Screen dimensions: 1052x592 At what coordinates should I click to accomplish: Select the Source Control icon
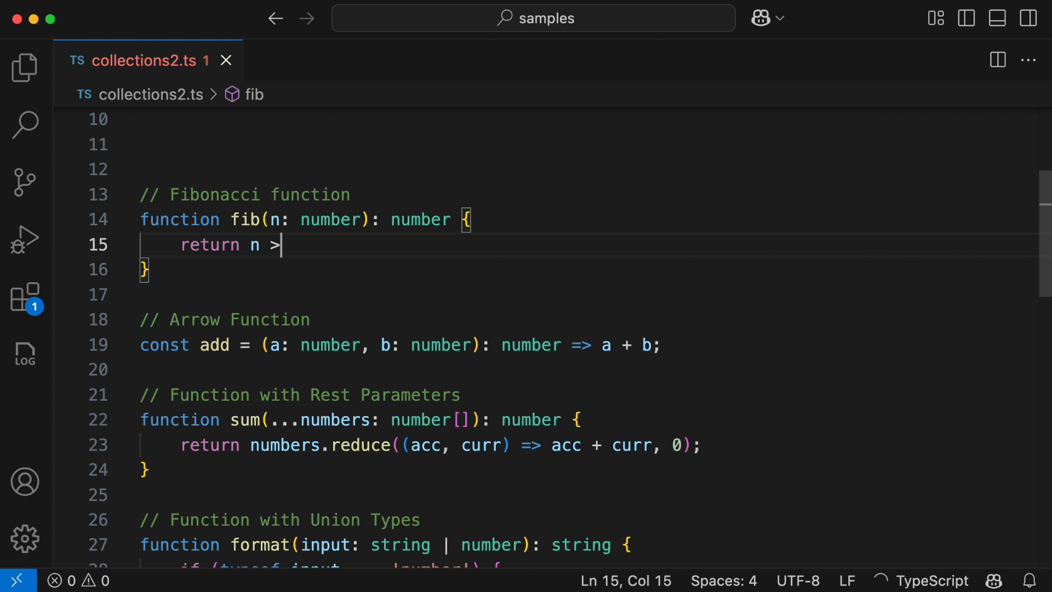pos(26,181)
